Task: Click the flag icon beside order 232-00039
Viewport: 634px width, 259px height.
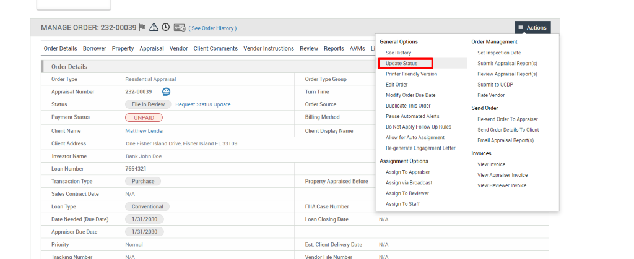Action: 142,27
